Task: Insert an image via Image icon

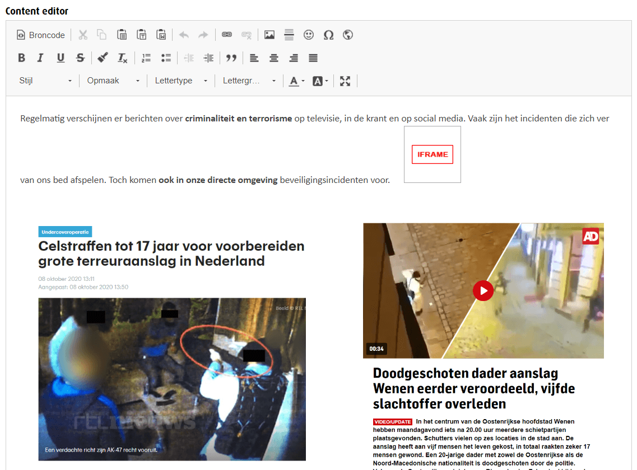Action: [x=269, y=35]
